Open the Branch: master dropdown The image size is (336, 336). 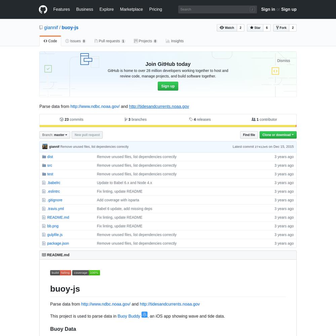[55, 135]
